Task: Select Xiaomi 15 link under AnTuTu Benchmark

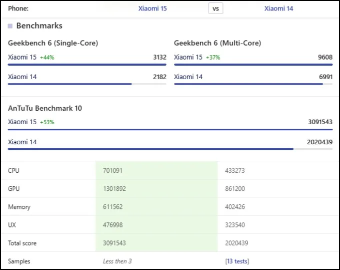Action: click(x=22, y=122)
